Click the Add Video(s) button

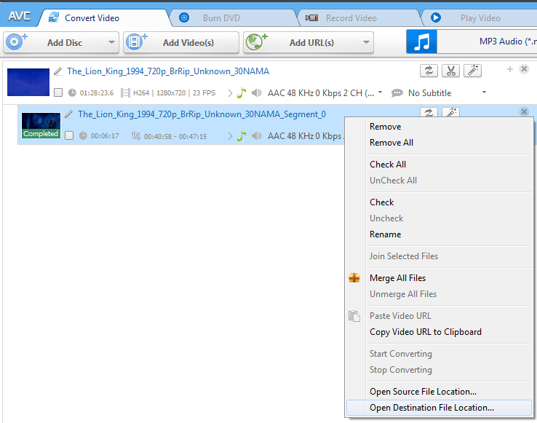tap(181, 42)
